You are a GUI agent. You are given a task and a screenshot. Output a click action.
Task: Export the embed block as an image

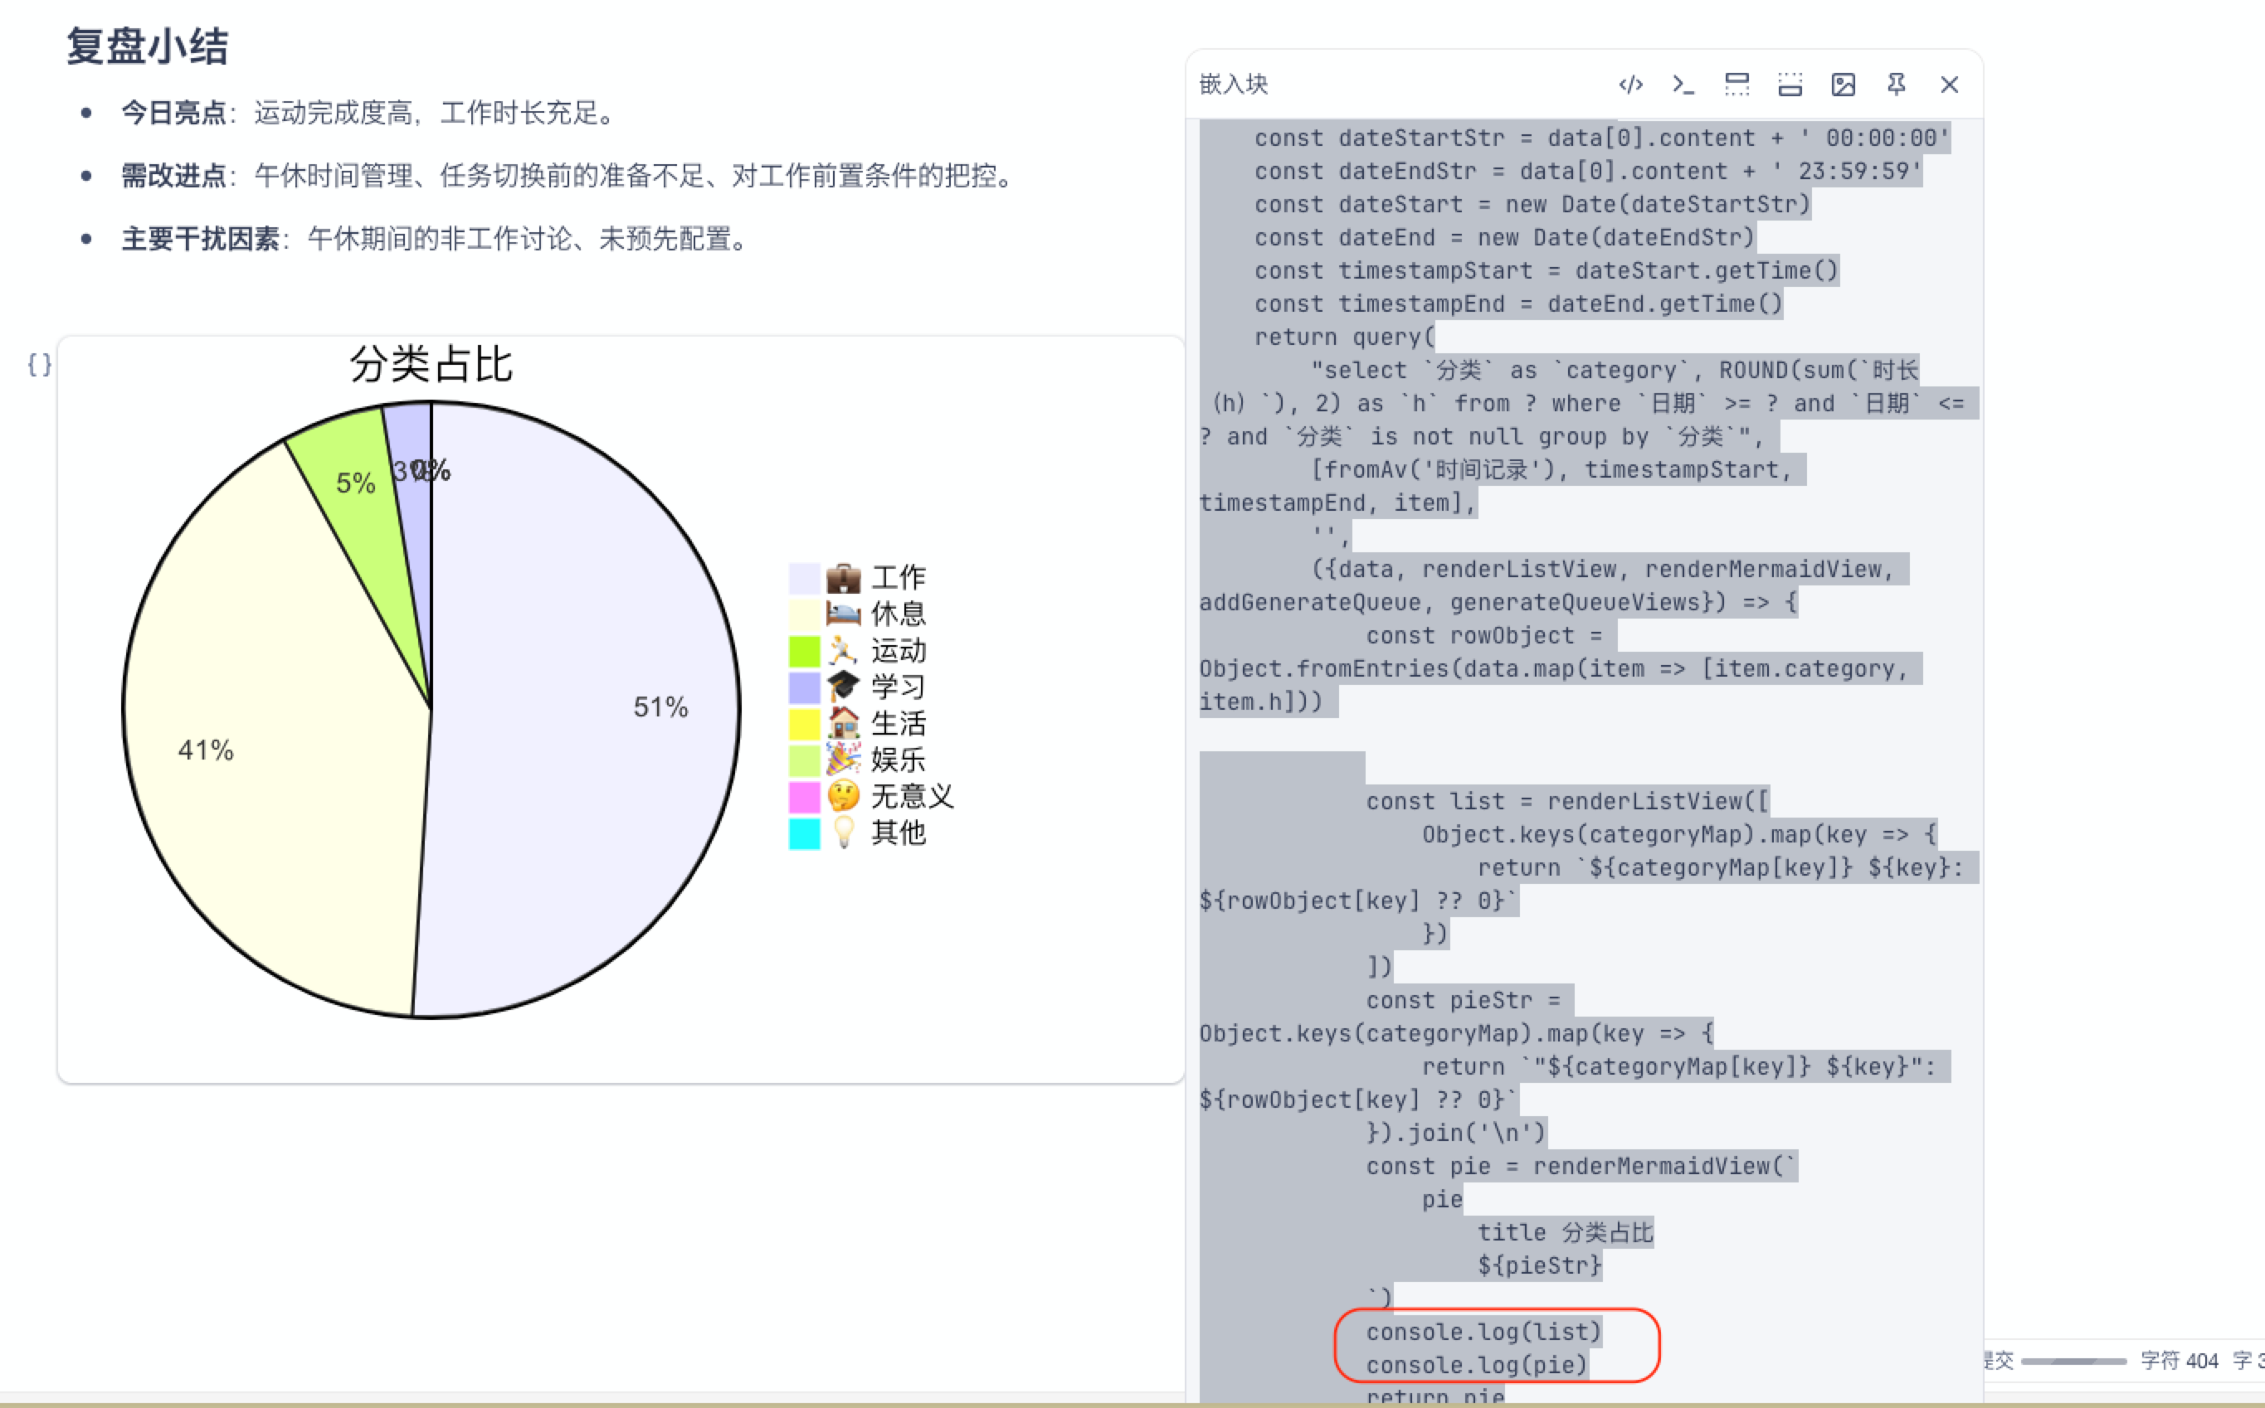tap(1842, 84)
